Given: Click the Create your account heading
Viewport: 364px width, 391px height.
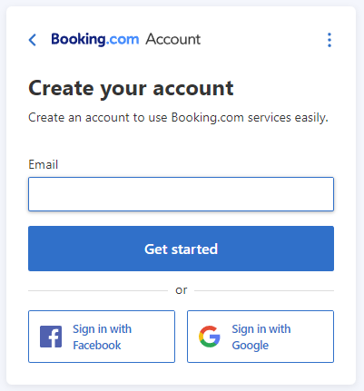Looking at the screenshot, I should coord(131,88).
